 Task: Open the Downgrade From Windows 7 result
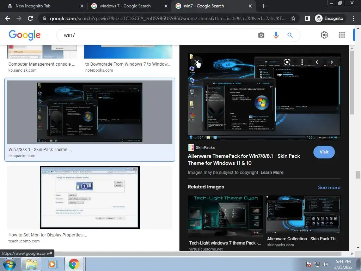click(x=128, y=64)
